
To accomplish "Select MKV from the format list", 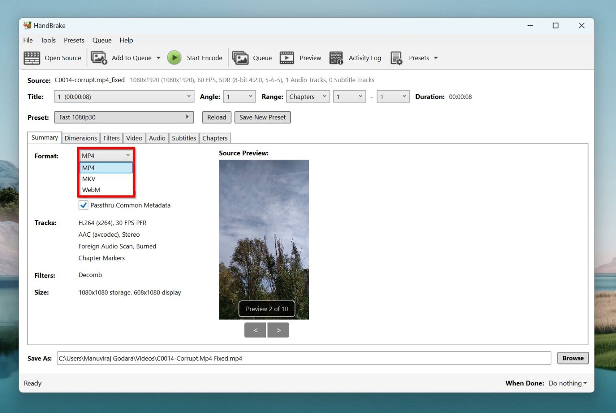I will tap(88, 179).
